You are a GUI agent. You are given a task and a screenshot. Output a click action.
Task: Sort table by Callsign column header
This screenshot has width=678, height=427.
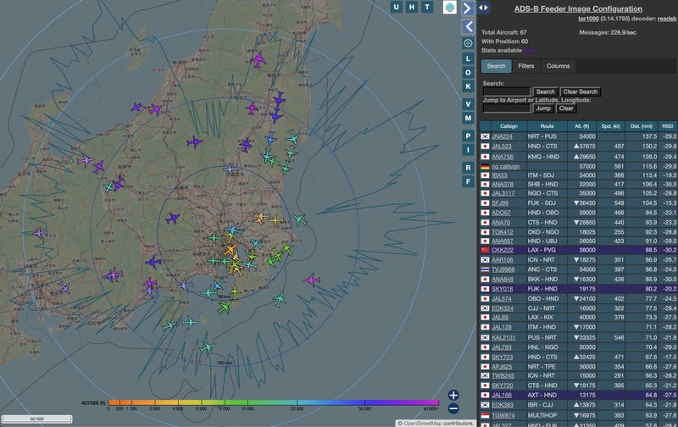click(508, 125)
